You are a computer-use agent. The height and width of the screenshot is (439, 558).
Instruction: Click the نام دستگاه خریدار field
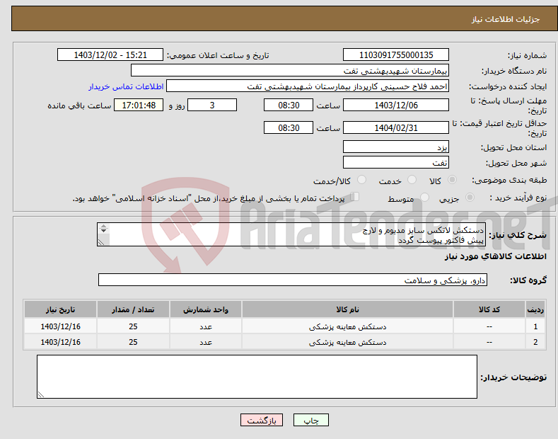click(290, 71)
